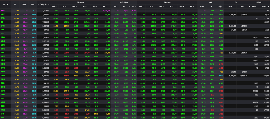Click the sort-descending triangle under % header
This screenshot has width=270, height=119.
133,8
